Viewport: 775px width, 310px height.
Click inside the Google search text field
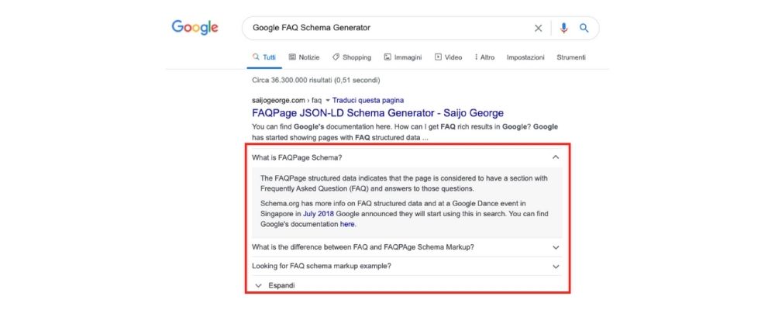click(387, 28)
